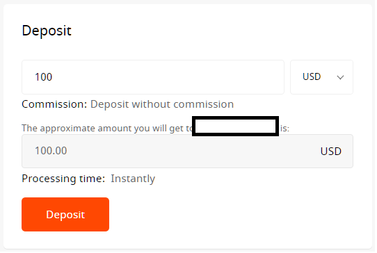
Task: Click USD label inside approximate amount field
Action: (332, 152)
